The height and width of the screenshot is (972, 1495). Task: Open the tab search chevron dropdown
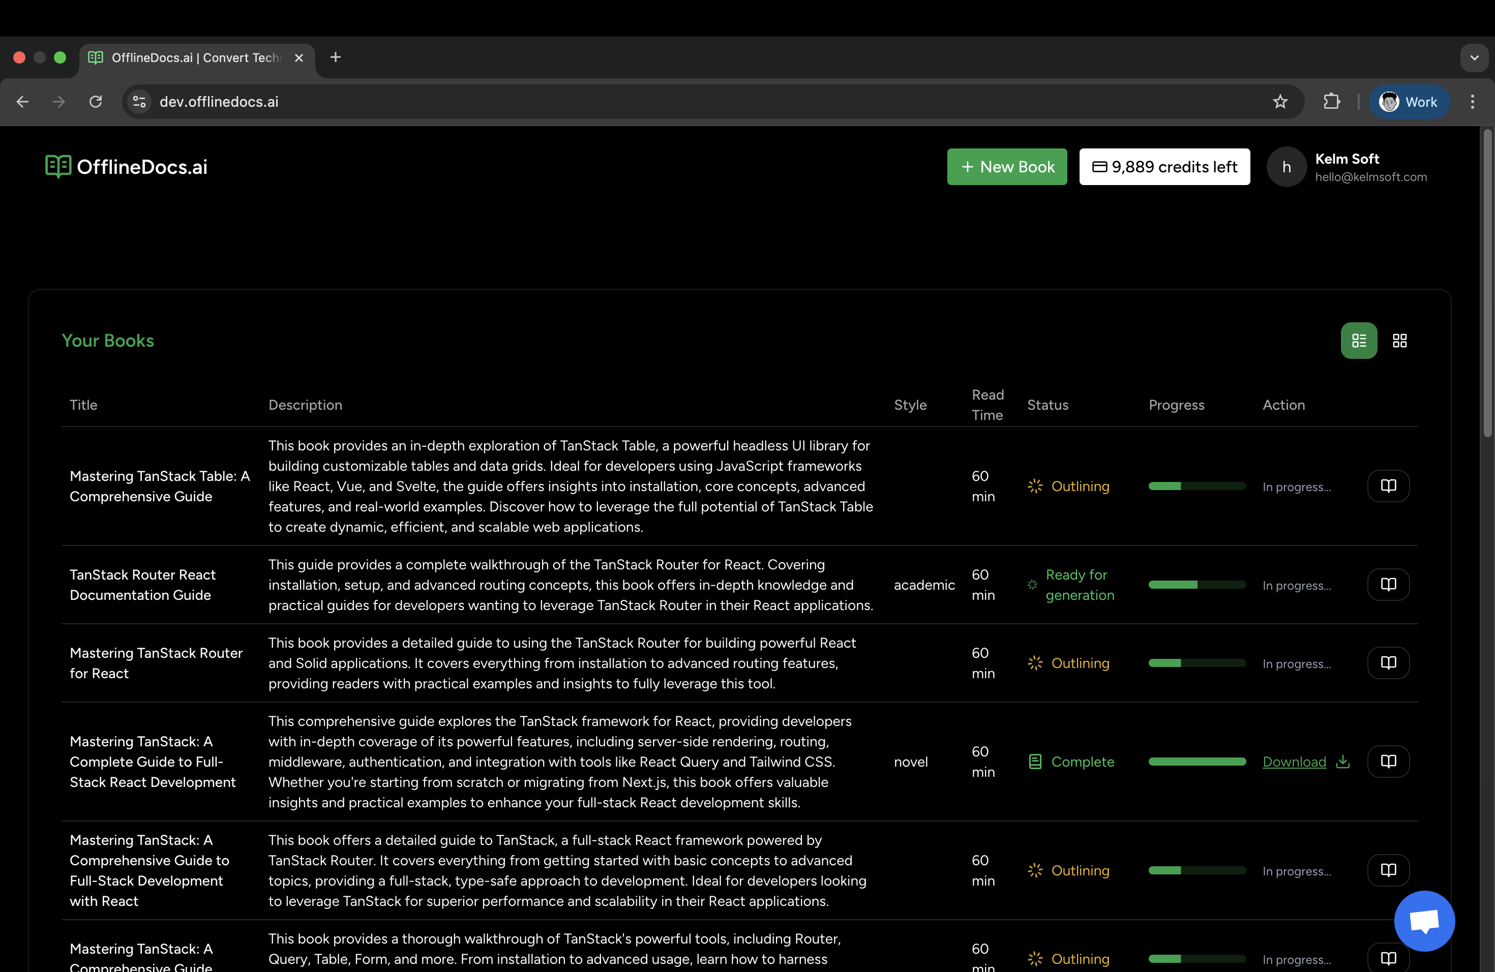click(x=1475, y=57)
